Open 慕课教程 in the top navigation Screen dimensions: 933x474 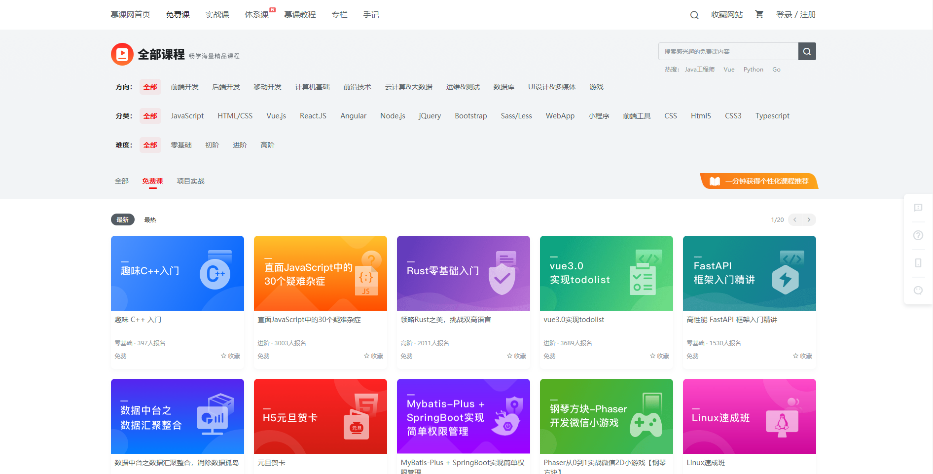click(300, 15)
